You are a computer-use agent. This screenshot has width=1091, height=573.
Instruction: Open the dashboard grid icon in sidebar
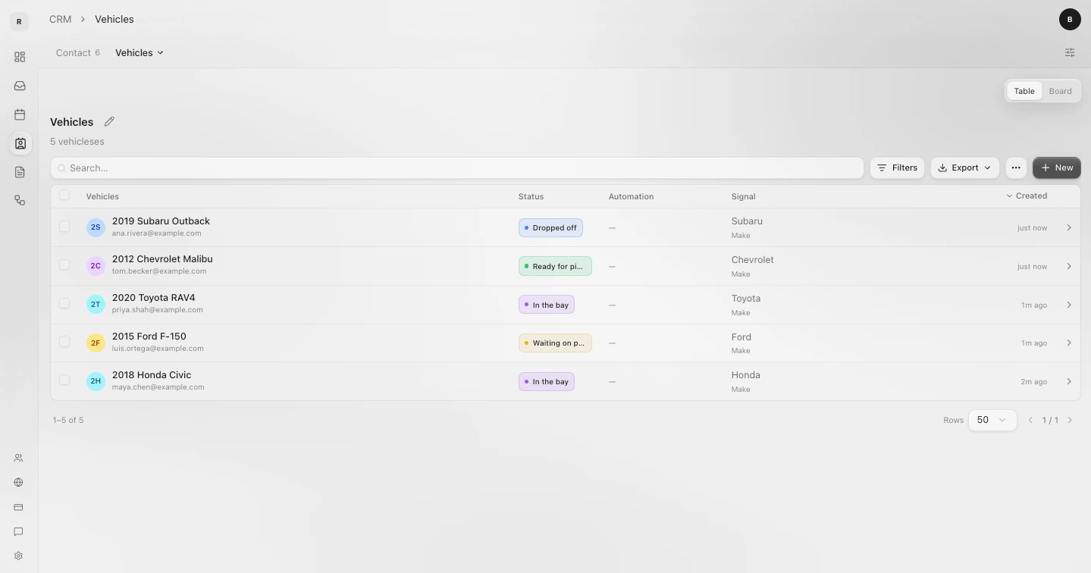pos(20,57)
